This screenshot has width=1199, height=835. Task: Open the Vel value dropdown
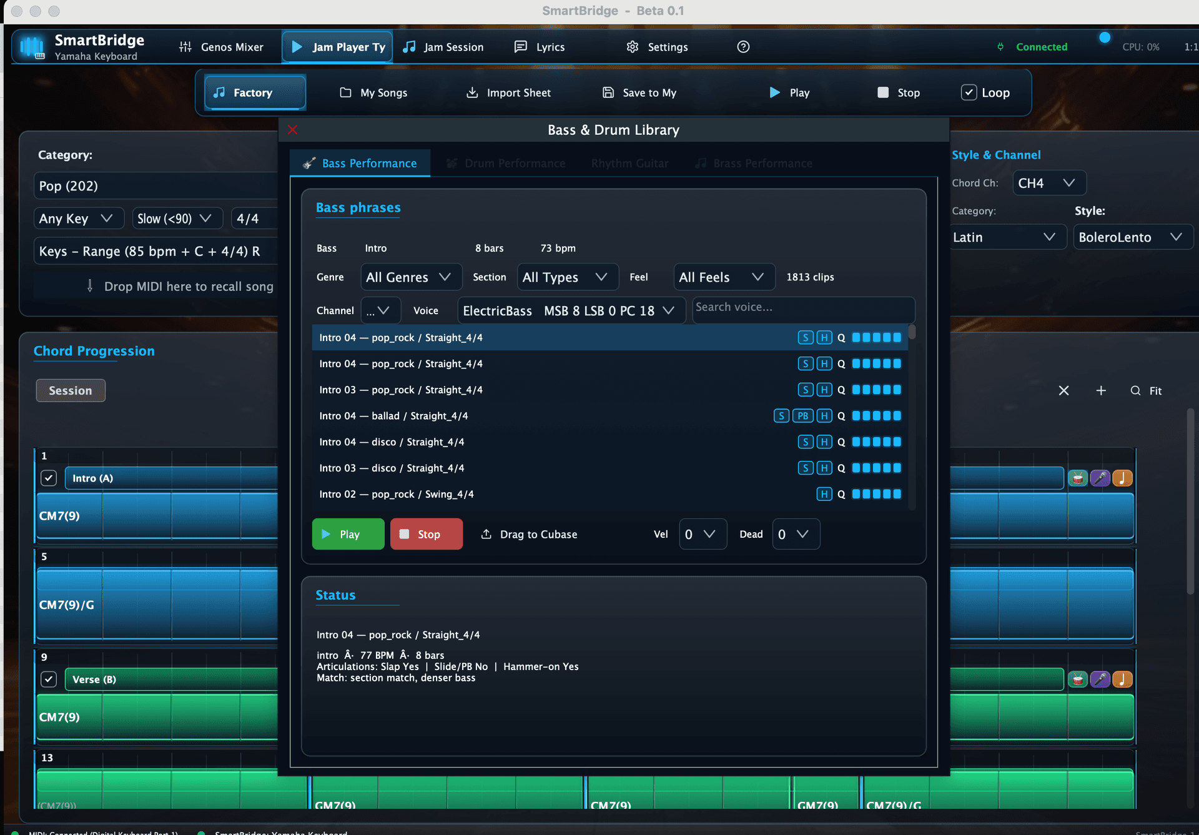(x=703, y=535)
